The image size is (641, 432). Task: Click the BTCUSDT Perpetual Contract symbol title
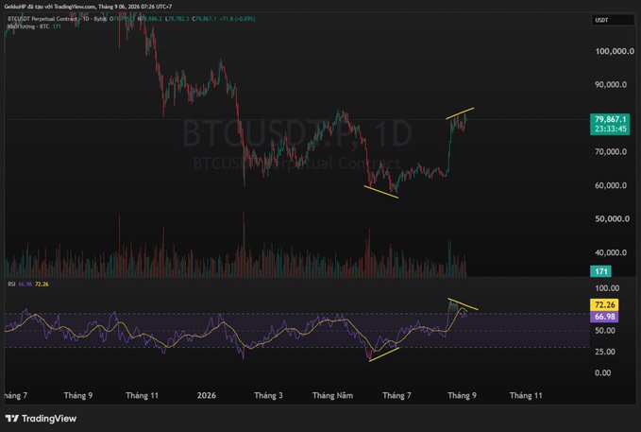[x=42, y=19]
